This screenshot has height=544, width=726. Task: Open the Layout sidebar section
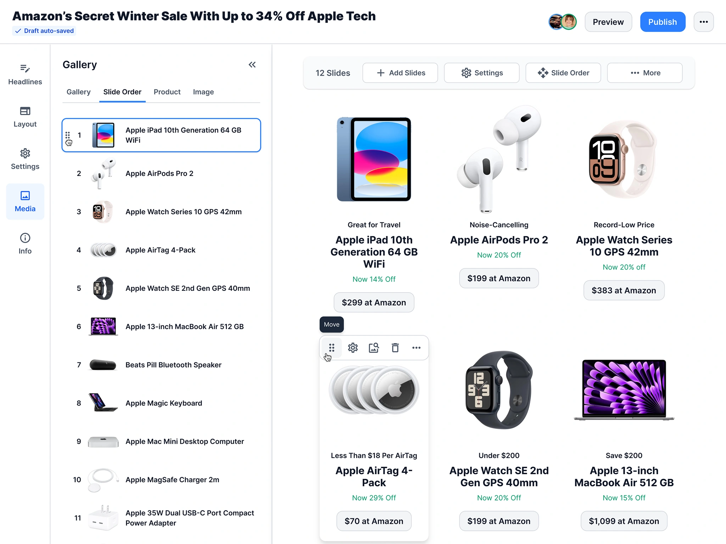(x=25, y=117)
